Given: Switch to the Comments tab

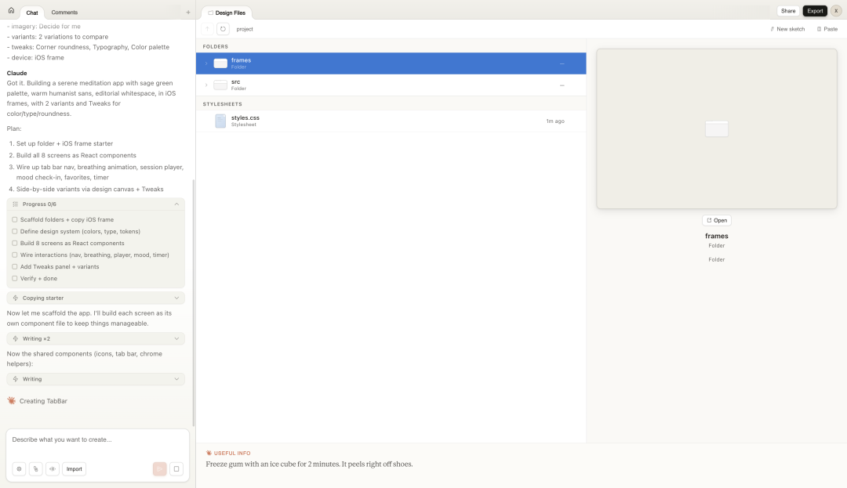Looking at the screenshot, I should point(64,13).
